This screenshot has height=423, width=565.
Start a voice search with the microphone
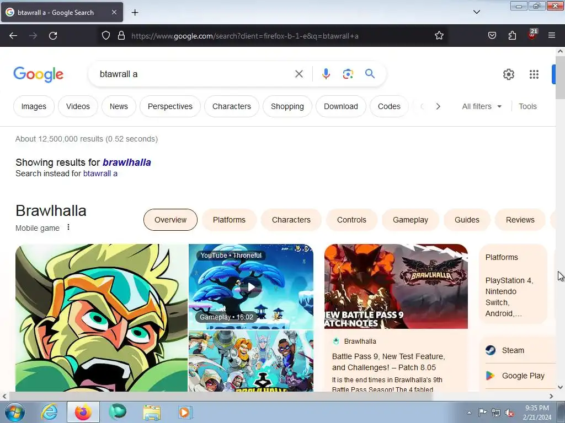326,74
